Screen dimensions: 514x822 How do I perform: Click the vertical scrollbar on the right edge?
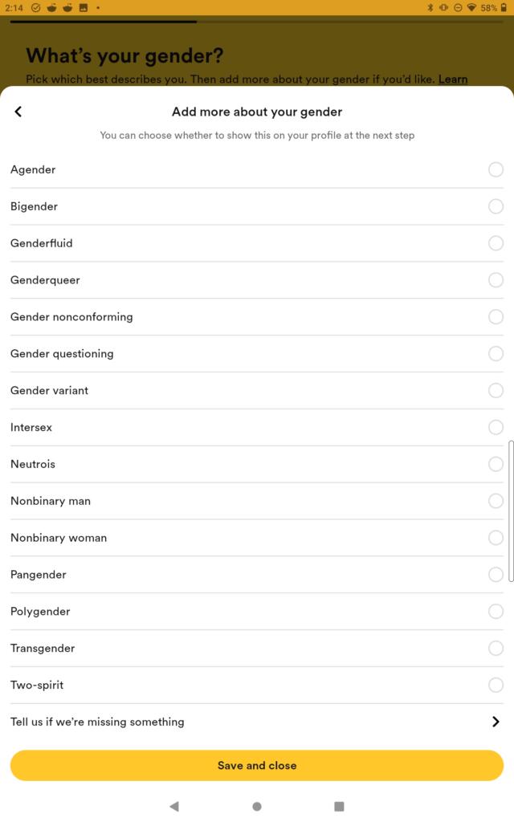(x=511, y=511)
